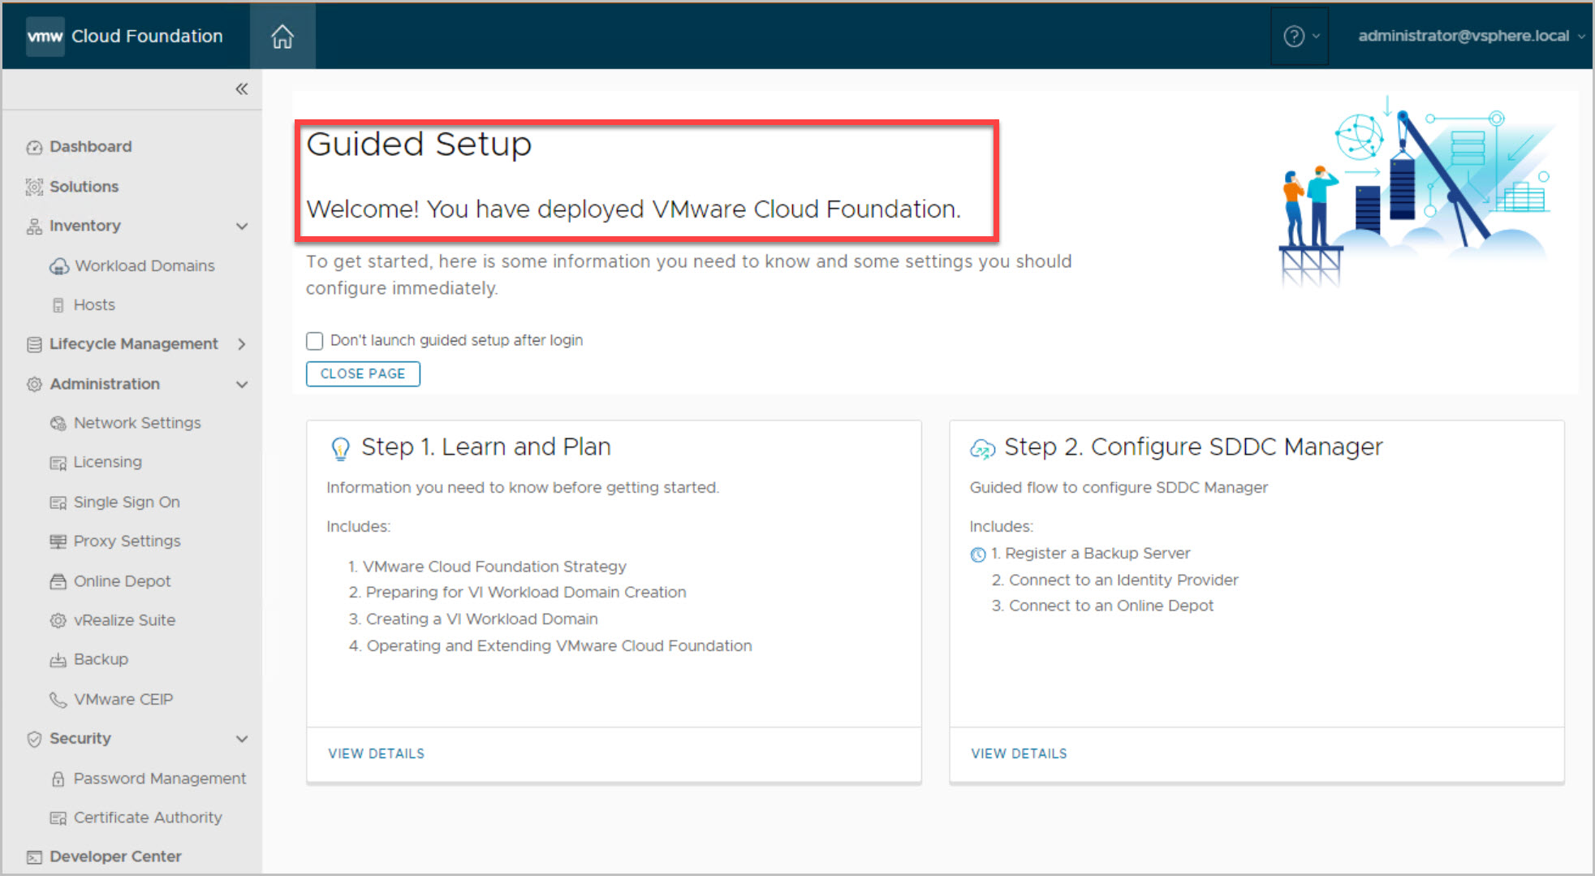Click the CLOSE PAGE button
The width and height of the screenshot is (1595, 876).
pyautogui.click(x=363, y=374)
